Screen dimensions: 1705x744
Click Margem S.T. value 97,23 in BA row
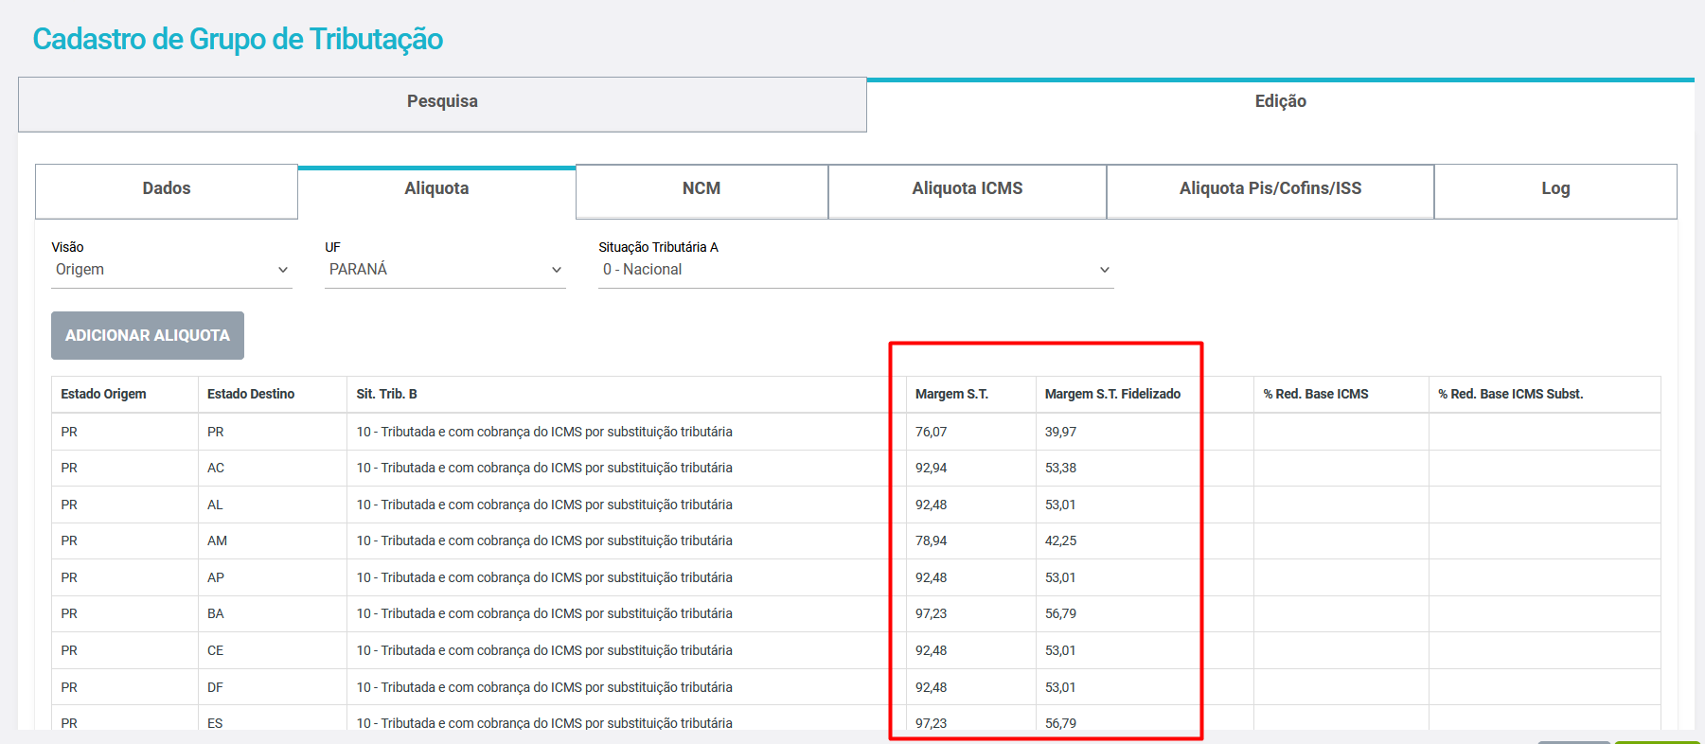pos(931,613)
